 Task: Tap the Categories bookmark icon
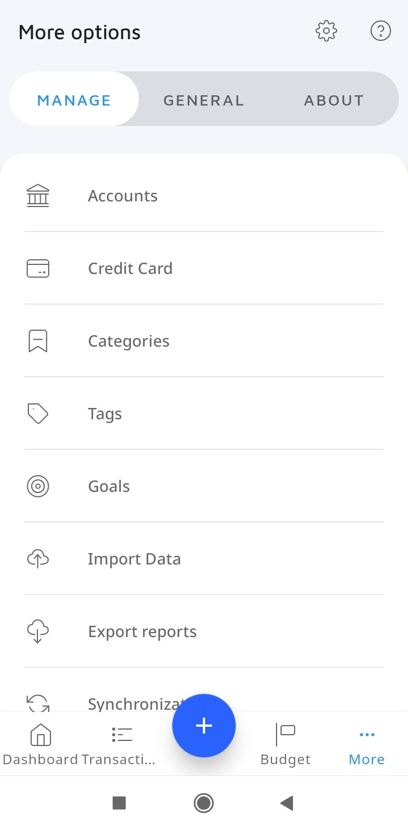(38, 341)
